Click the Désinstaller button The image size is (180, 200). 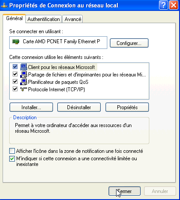pyautogui.click(x=79, y=107)
